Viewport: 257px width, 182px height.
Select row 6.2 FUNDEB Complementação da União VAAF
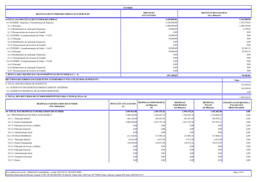point(31,35)
